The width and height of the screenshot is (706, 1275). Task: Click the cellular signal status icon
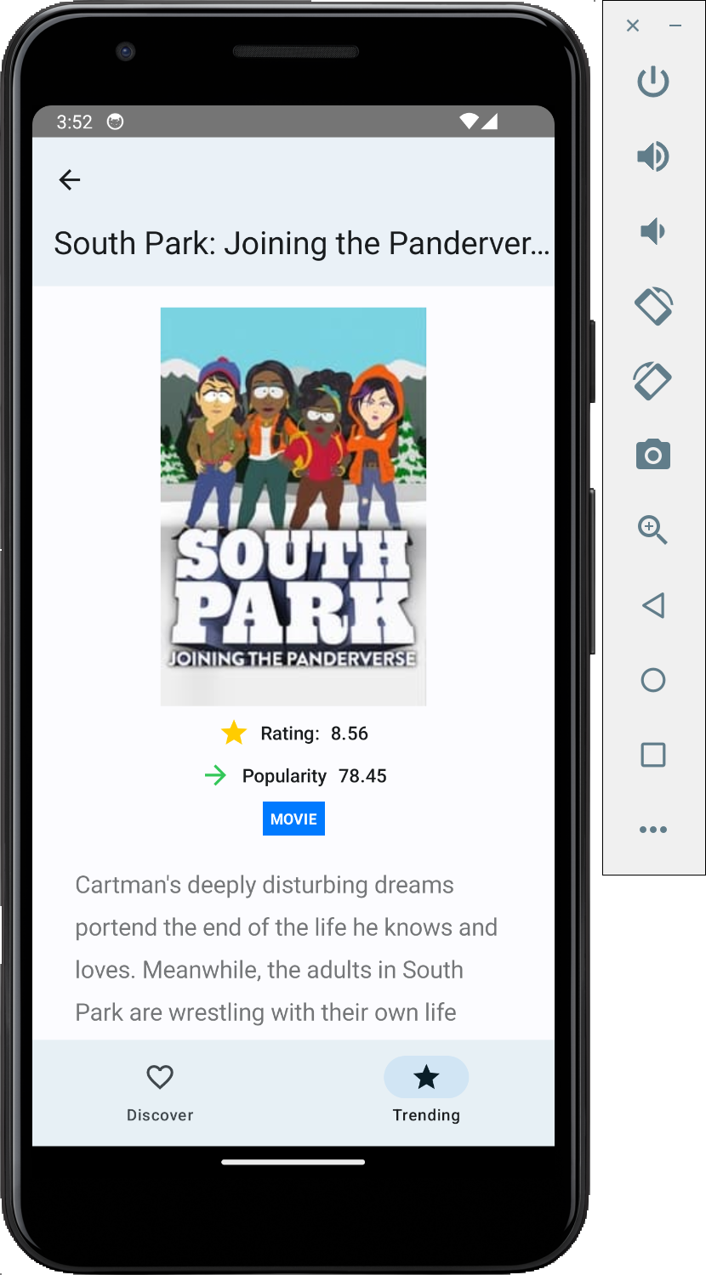489,122
